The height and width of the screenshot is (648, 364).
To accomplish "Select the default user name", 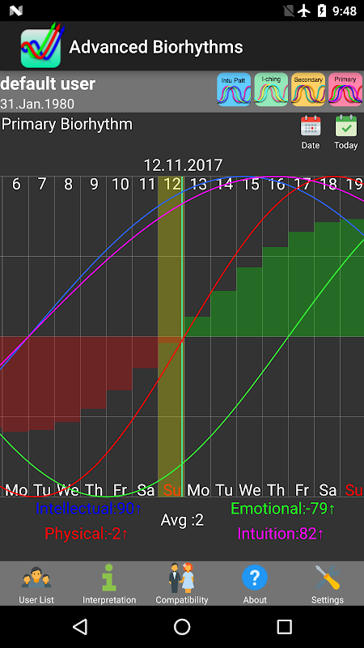I will click(48, 84).
